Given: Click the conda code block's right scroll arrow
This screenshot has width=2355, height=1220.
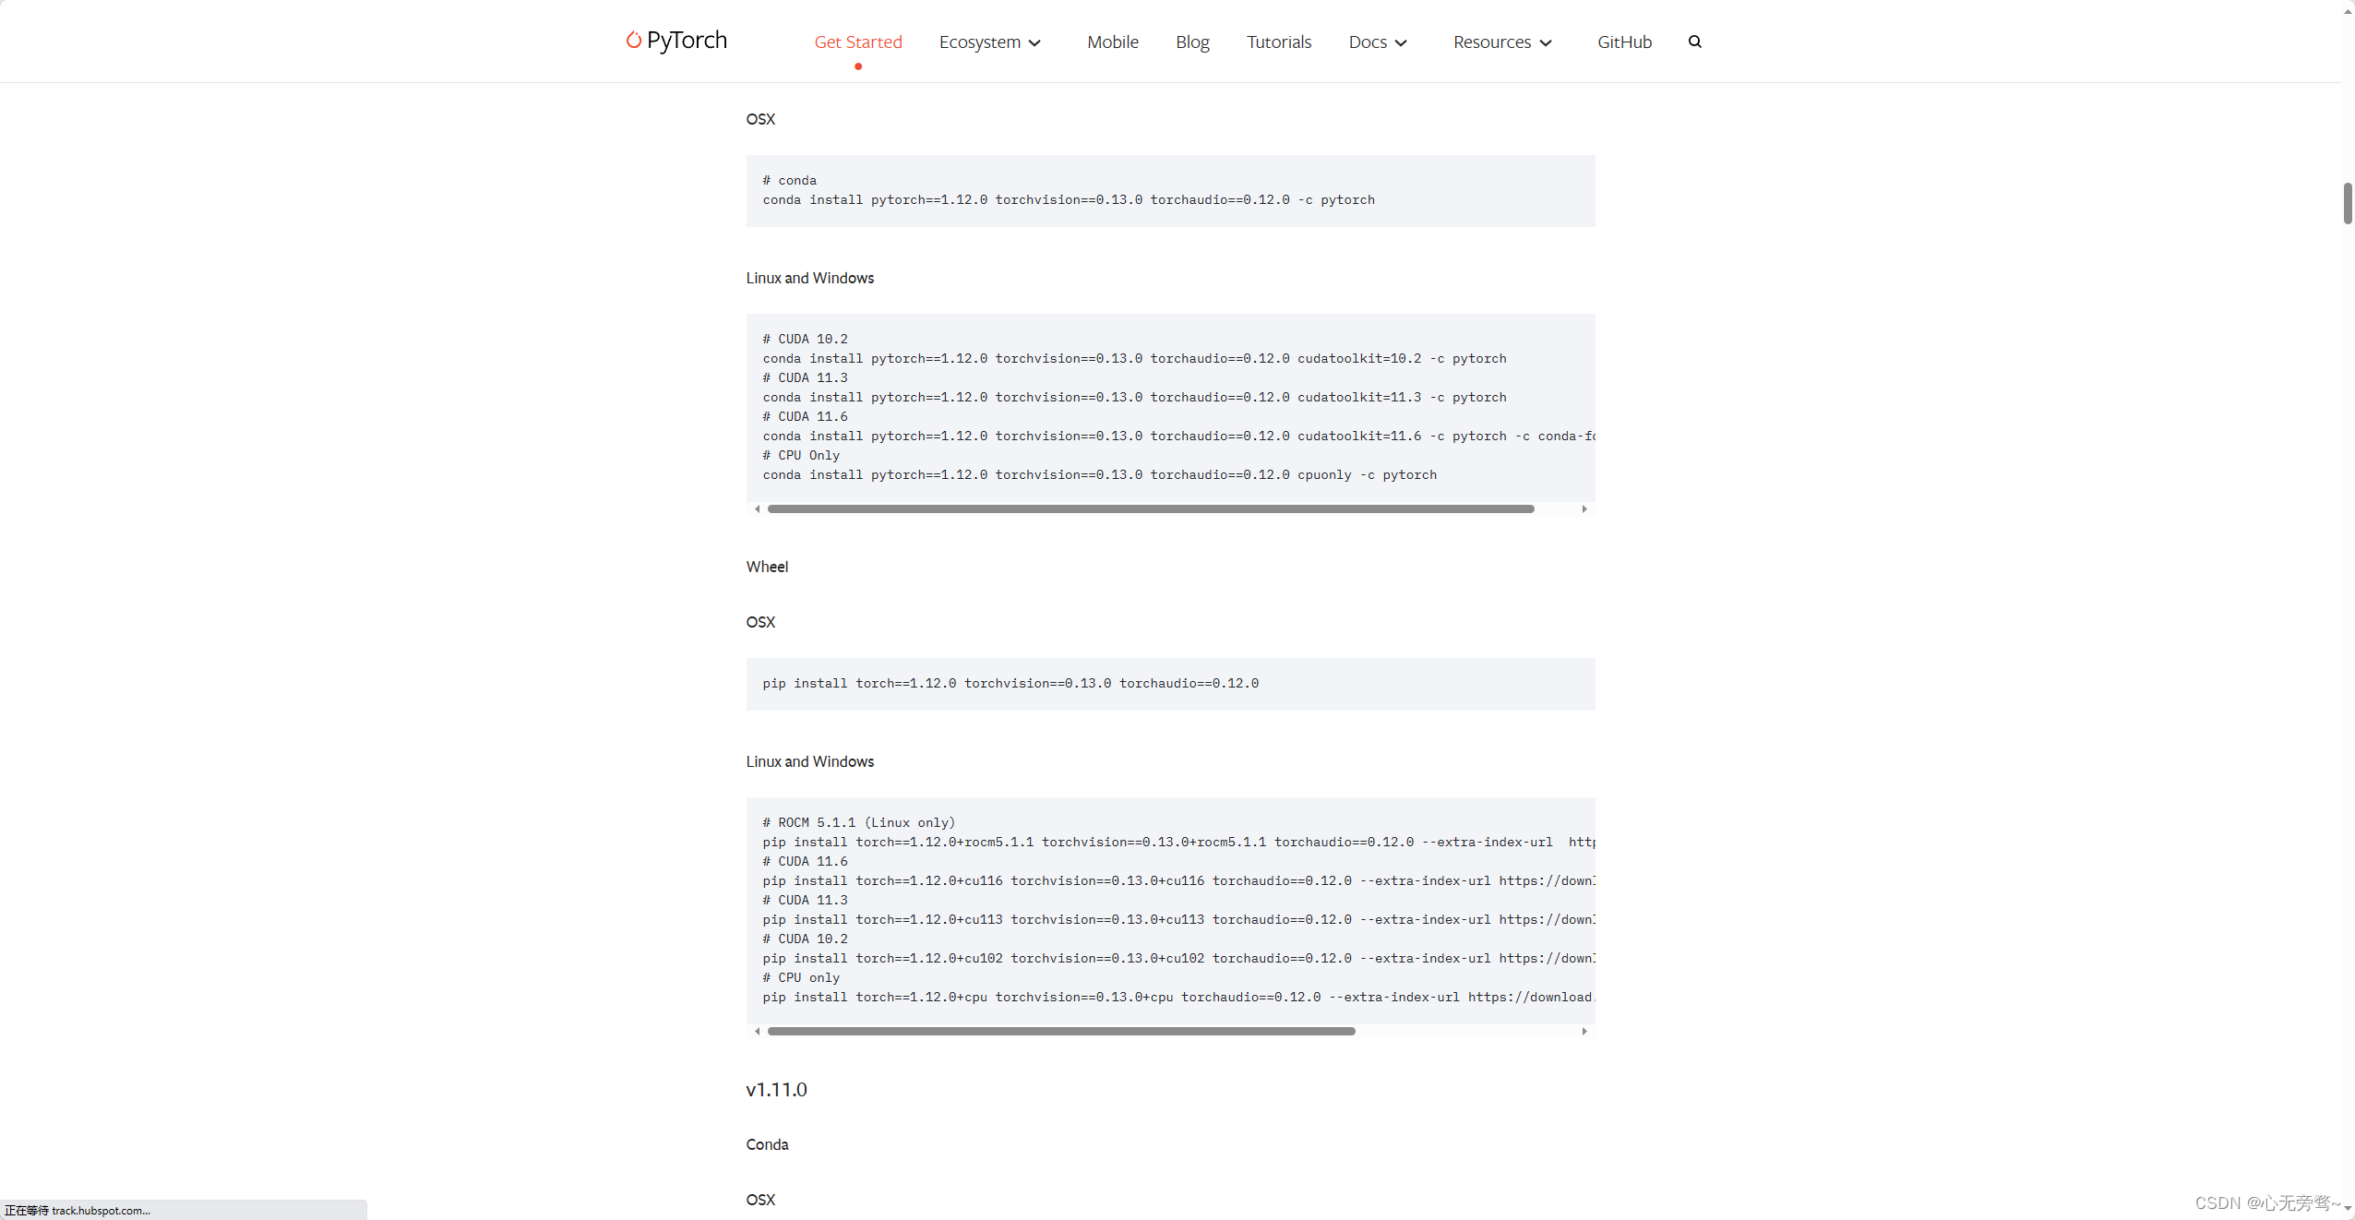Looking at the screenshot, I should [x=1584, y=508].
